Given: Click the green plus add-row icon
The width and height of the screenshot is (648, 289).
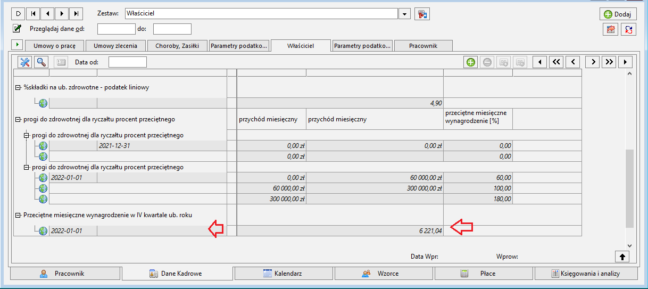Looking at the screenshot, I should (470, 62).
